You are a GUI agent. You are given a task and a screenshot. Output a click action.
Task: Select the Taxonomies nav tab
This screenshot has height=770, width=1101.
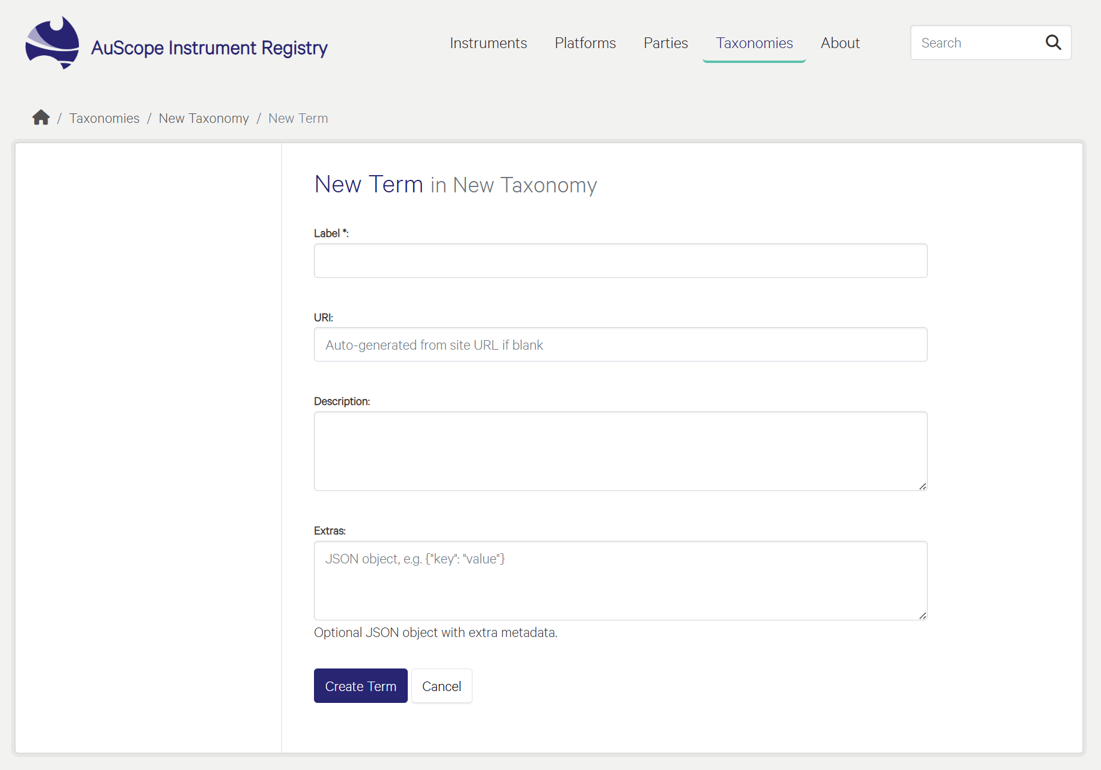click(754, 43)
